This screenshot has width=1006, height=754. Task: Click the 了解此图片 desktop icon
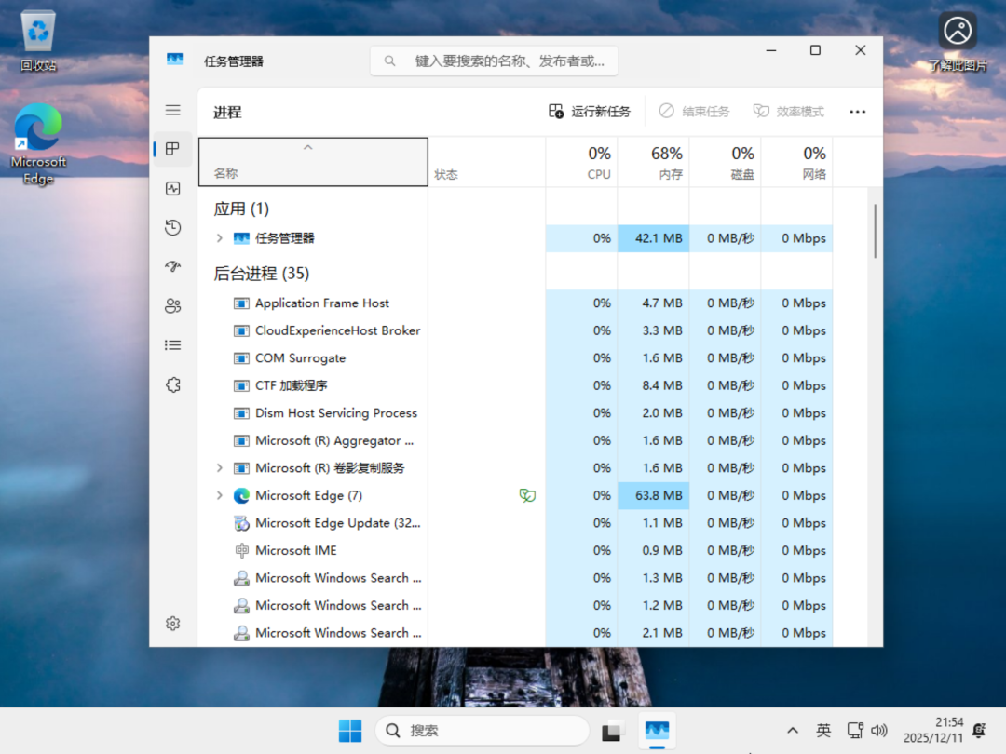[958, 42]
